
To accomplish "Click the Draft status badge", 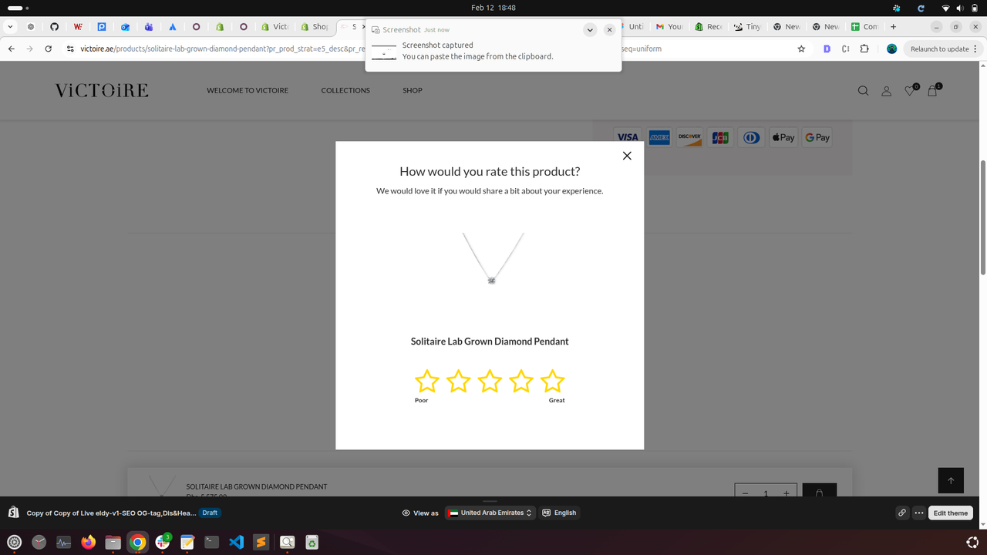I will pyautogui.click(x=210, y=513).
